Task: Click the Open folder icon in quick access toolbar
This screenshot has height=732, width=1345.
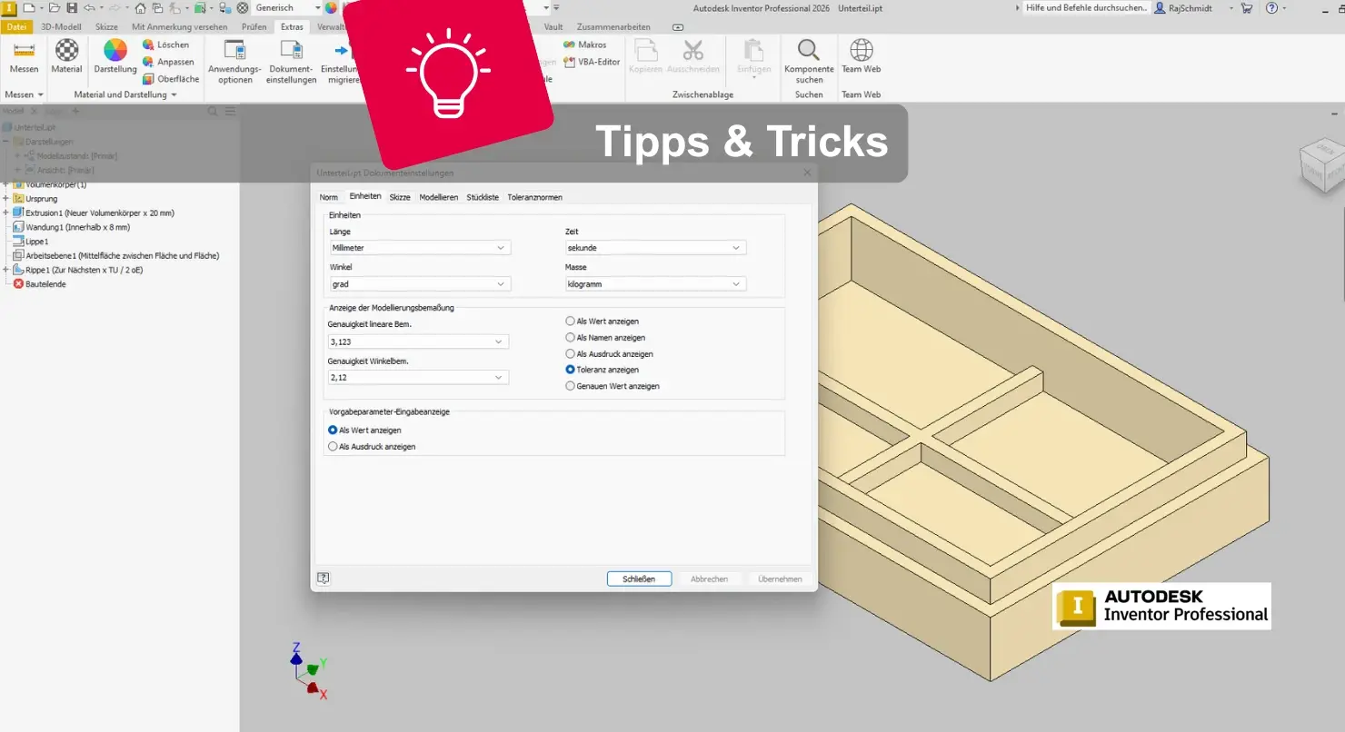Action: point(56,8)
